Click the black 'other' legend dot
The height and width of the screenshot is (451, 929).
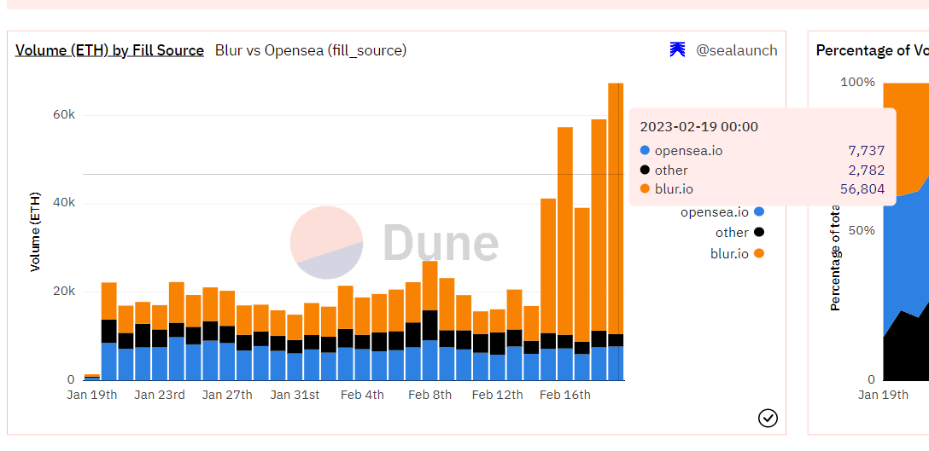click(x=759, y=232)
